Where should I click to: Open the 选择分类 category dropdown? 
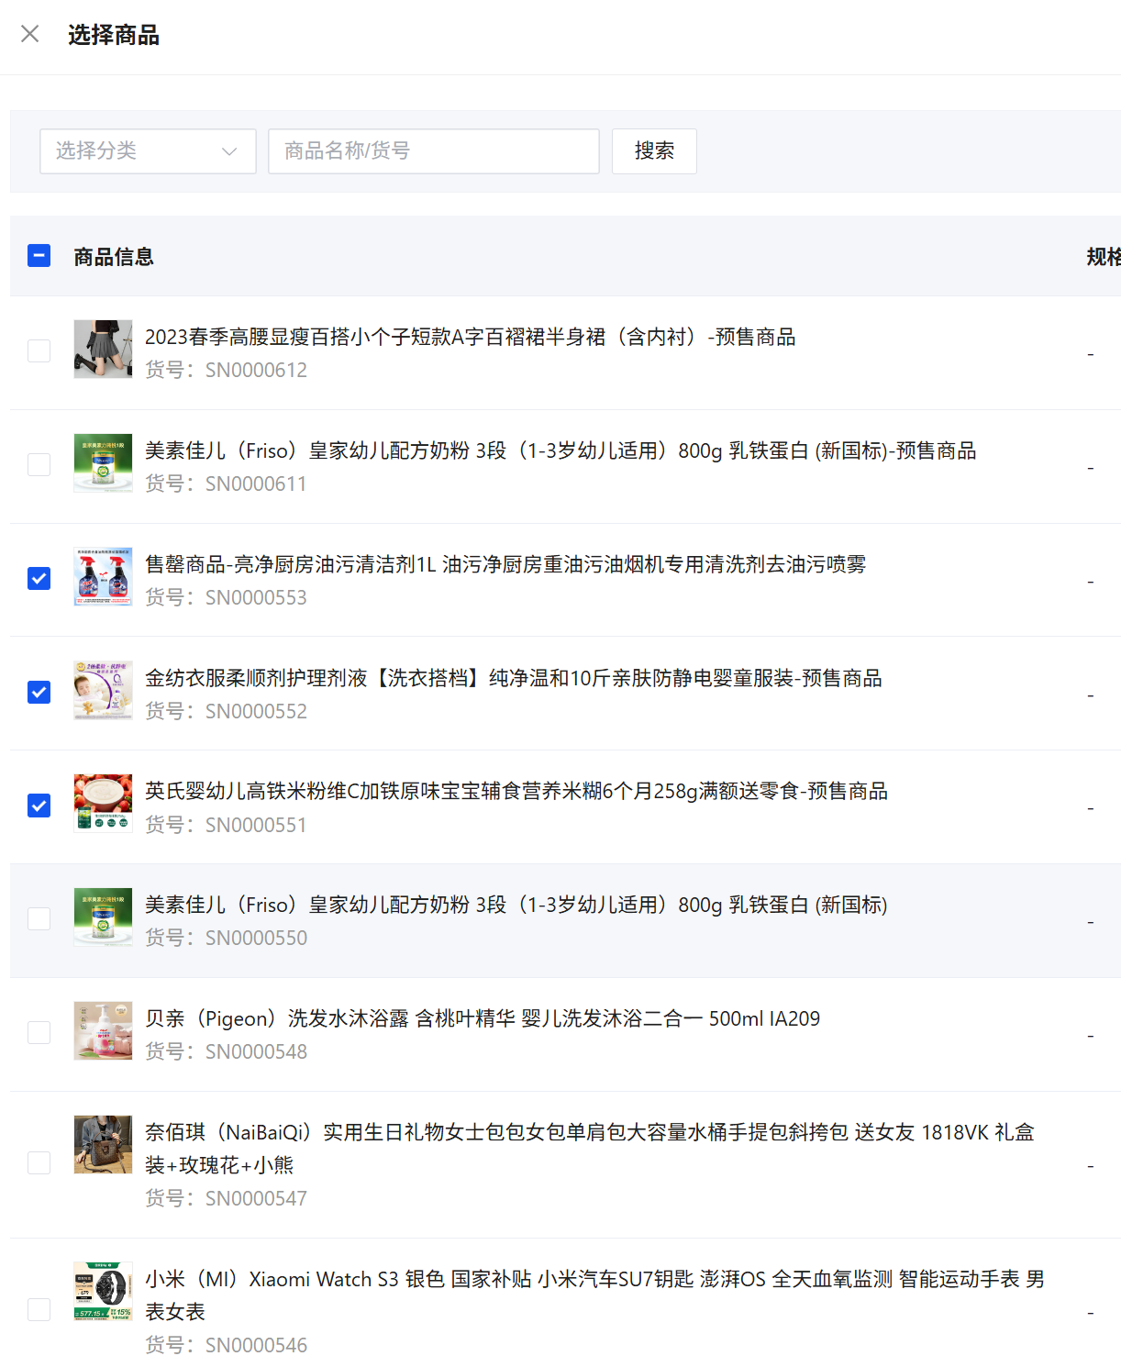148,151
